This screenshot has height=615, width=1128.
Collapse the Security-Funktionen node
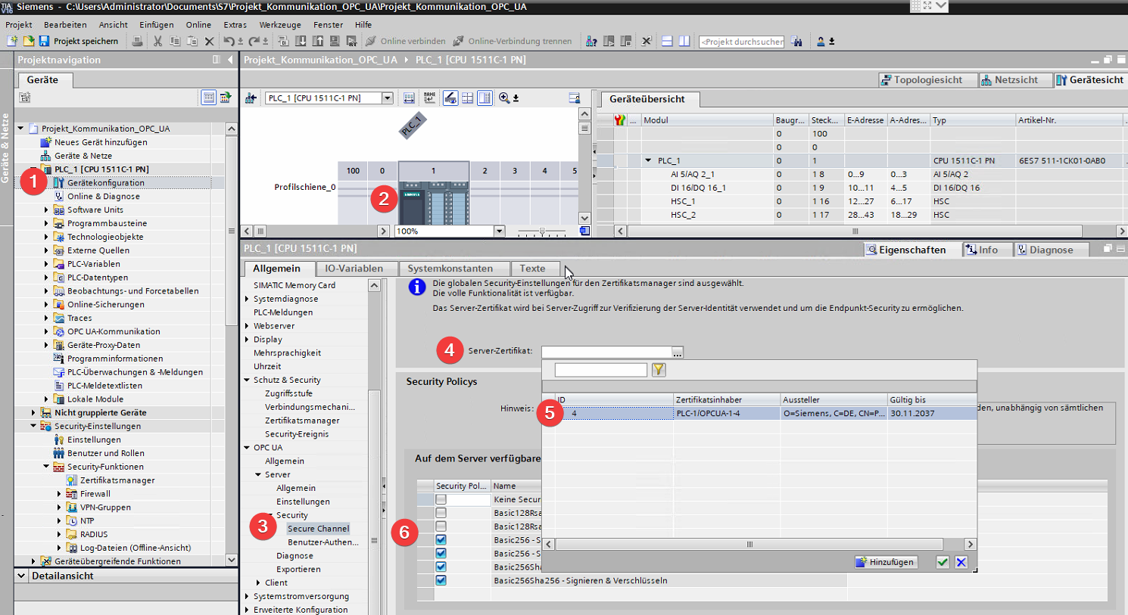[x=46, y=467]
